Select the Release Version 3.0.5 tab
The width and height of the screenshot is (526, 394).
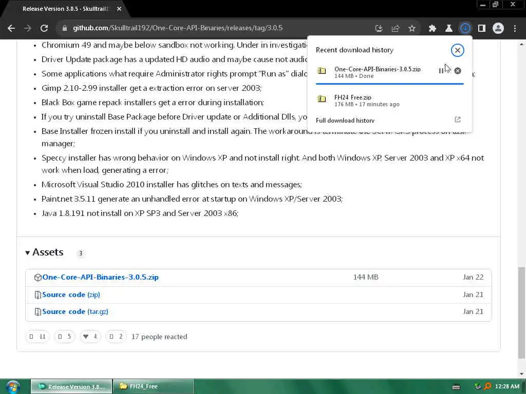coord(65,9)
